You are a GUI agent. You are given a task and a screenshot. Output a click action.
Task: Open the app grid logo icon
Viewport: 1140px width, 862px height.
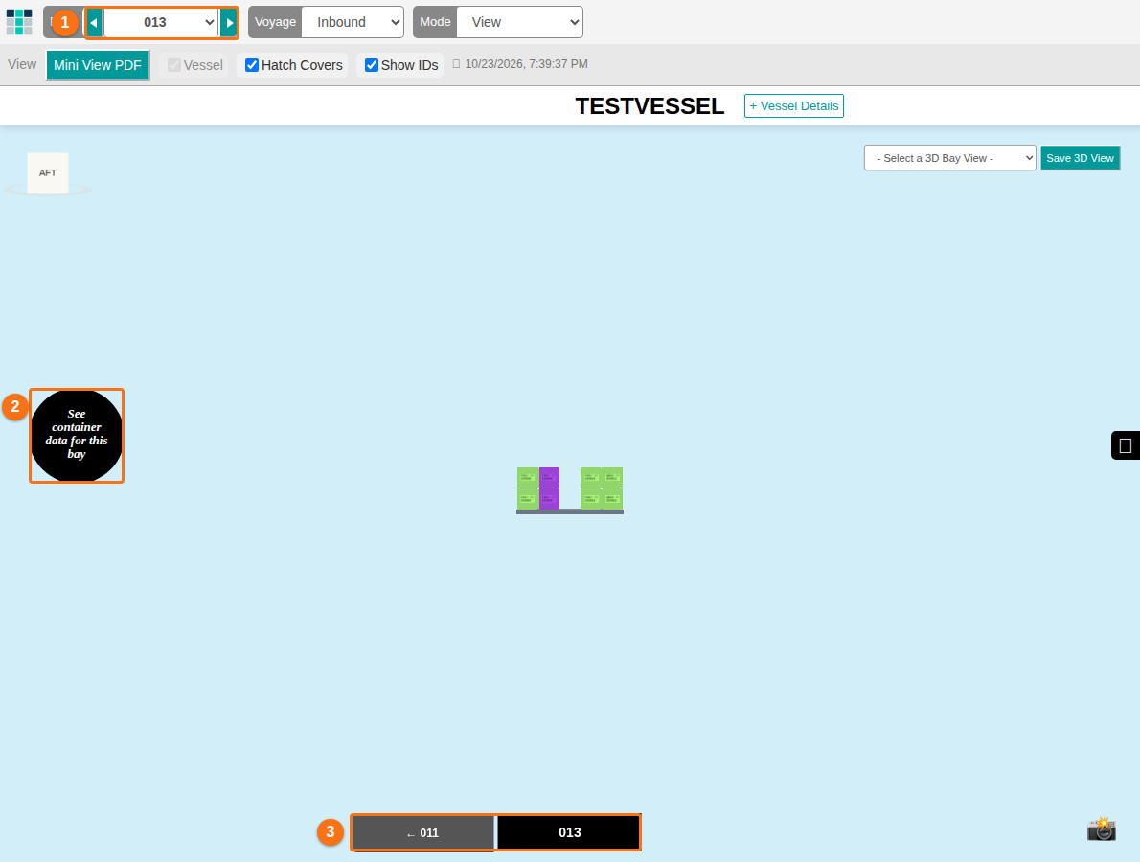coord(19,22)
